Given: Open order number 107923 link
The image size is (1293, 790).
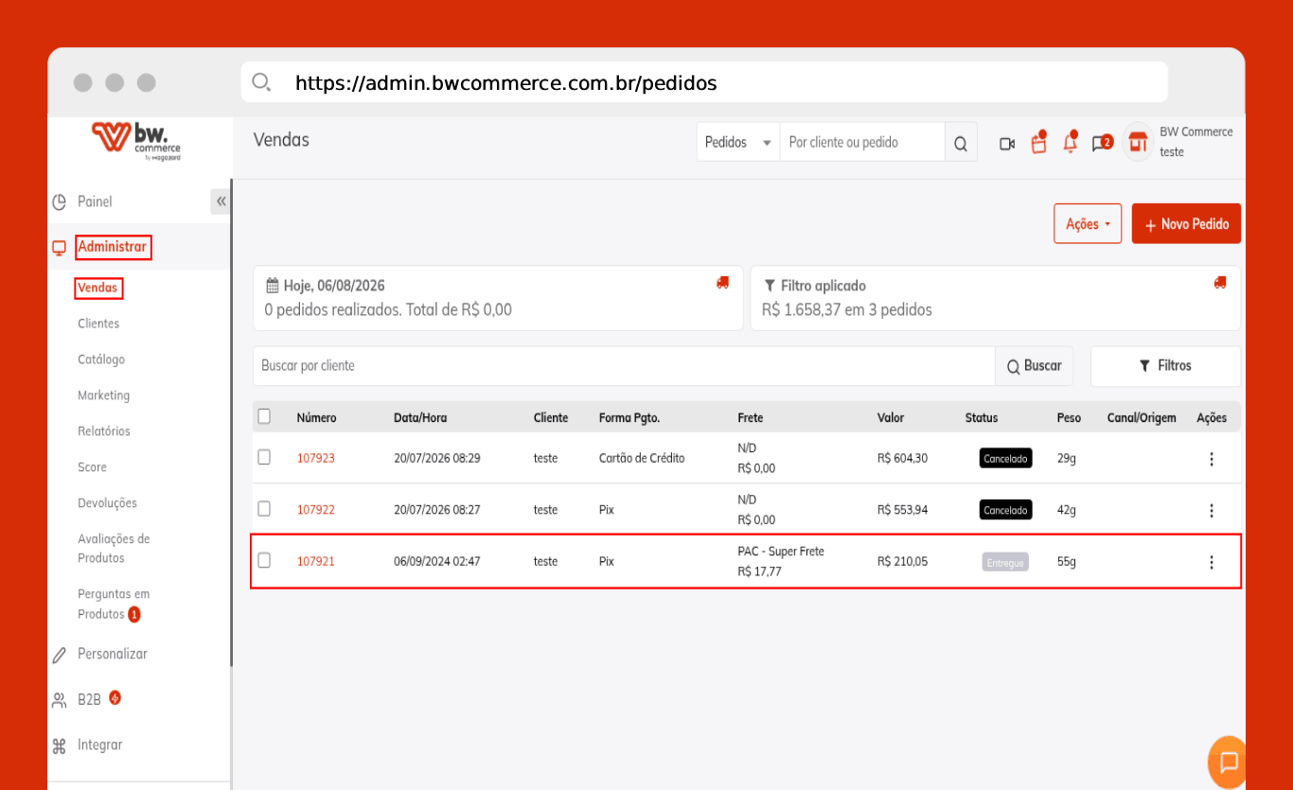Looking at the screenshot, I should pyautogui.click(x=316, y=458).
